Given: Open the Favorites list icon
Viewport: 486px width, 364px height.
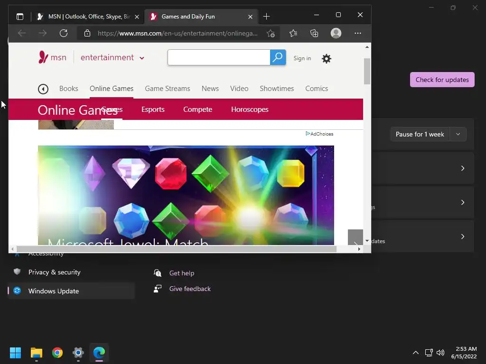Looking at the screenshot, I should [x=293, y=33].
